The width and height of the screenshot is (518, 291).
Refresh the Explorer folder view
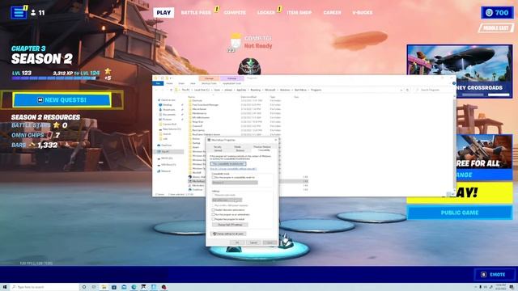click(407, 90)
